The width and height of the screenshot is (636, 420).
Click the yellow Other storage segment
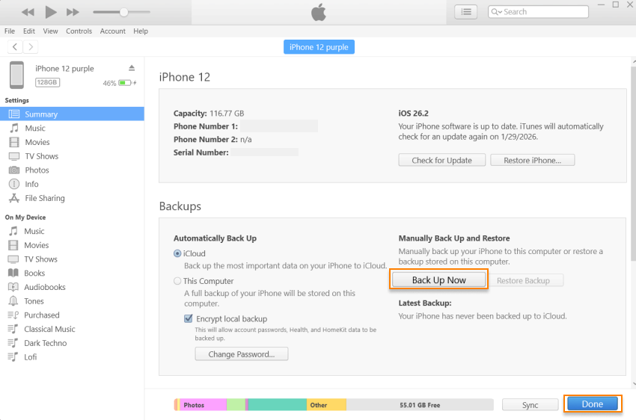tap(326, 404)
